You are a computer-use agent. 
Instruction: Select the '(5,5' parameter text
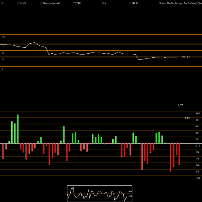pyautogui.click(x=104, y=3)
